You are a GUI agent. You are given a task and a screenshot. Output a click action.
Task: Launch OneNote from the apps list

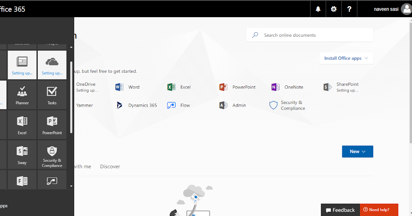tap(287, 87)
